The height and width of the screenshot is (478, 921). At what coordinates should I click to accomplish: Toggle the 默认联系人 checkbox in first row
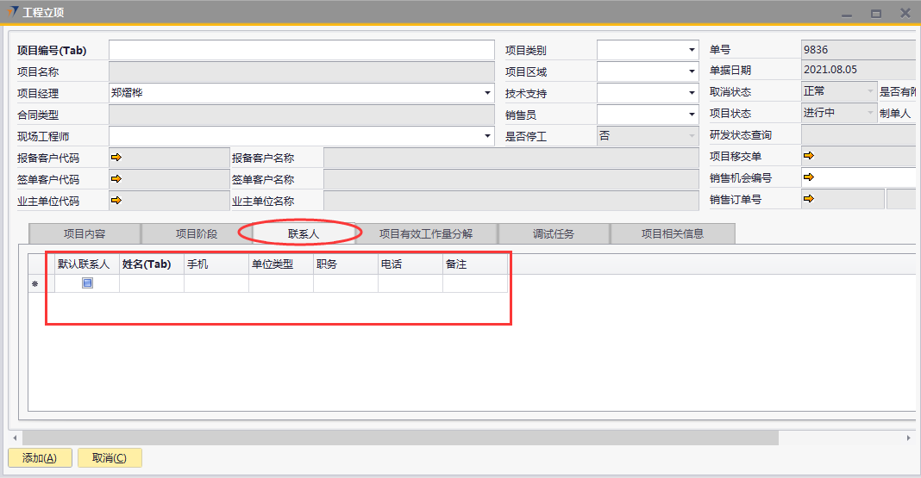87,283
